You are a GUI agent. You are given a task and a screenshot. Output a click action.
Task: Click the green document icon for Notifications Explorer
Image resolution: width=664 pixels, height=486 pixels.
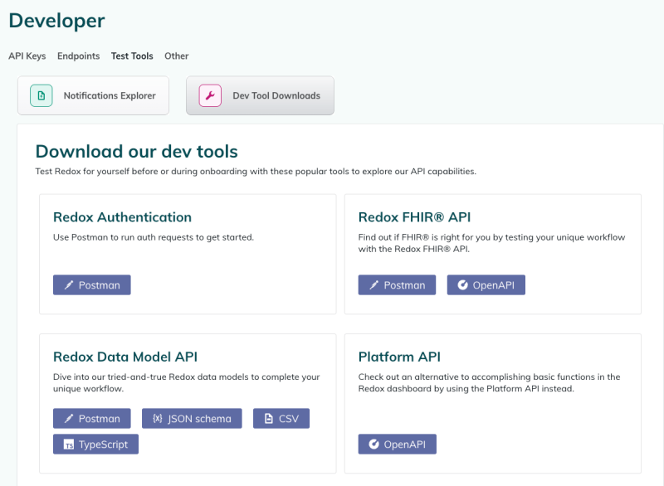point(41,95)
